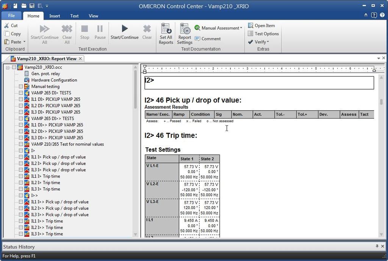The image size is (388, 261).
Task: Open Test Options
Action: [263, 34]
